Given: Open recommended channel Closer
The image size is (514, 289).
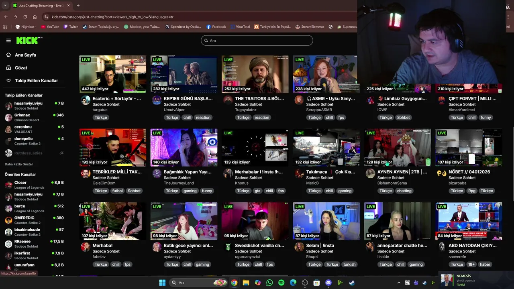Looking at the screenshot, I should pos(34,185).
